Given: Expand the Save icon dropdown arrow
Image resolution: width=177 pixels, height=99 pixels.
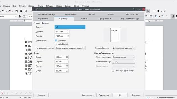Looking at the screenshot, I should click(x=12, y=11).
